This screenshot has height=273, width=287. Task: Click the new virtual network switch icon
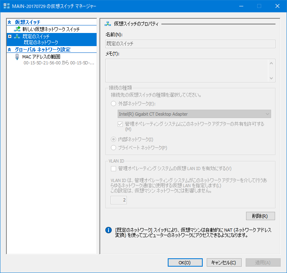[17, 29]
